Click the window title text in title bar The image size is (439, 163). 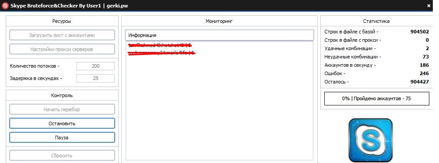tap(69, 6)
